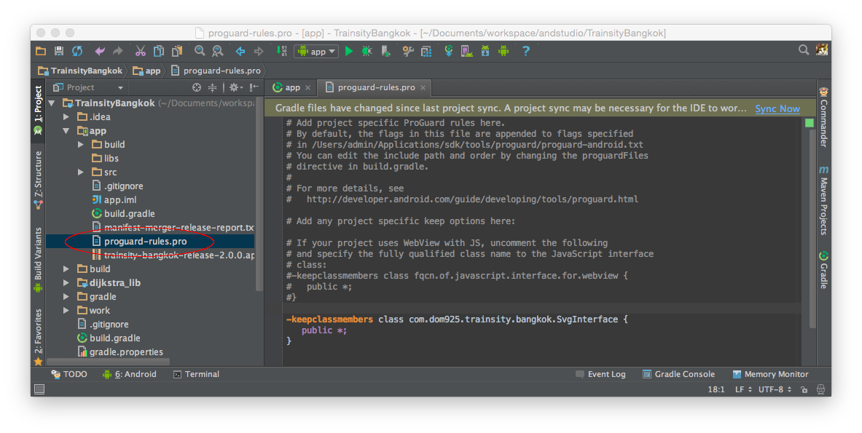The image size is (862, 433).
Task: Open the Build Variants side tab
Action: (38, 260)
